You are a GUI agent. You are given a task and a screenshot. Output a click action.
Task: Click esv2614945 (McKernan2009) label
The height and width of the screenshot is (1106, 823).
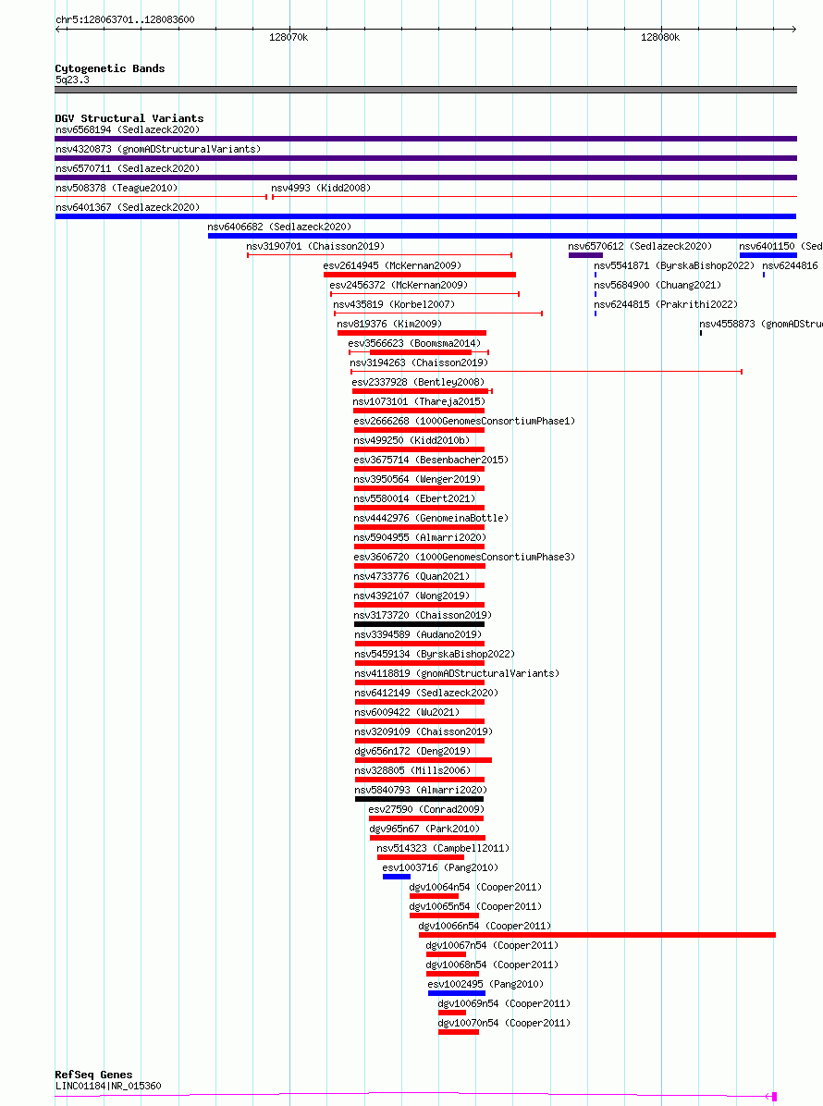point(392,266)
